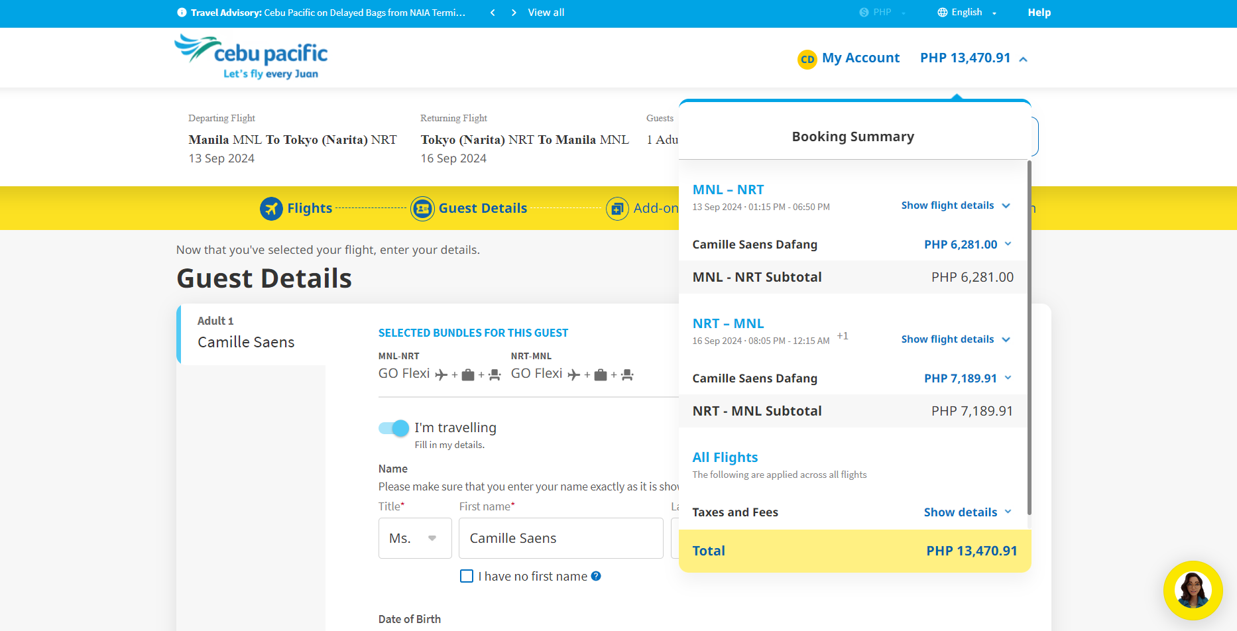Go to the Guest Details step
Image resolution: width=1237 pixels, height=631 pixels.
tap(469, 209)
